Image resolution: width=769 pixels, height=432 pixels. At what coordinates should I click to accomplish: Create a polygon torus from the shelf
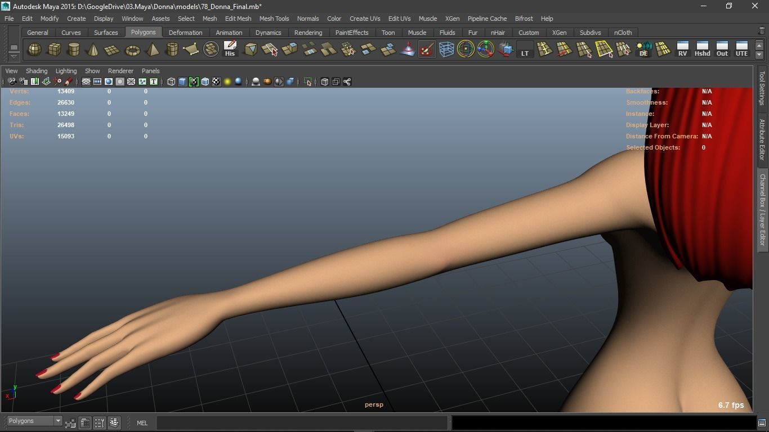[x=132, y=49]
